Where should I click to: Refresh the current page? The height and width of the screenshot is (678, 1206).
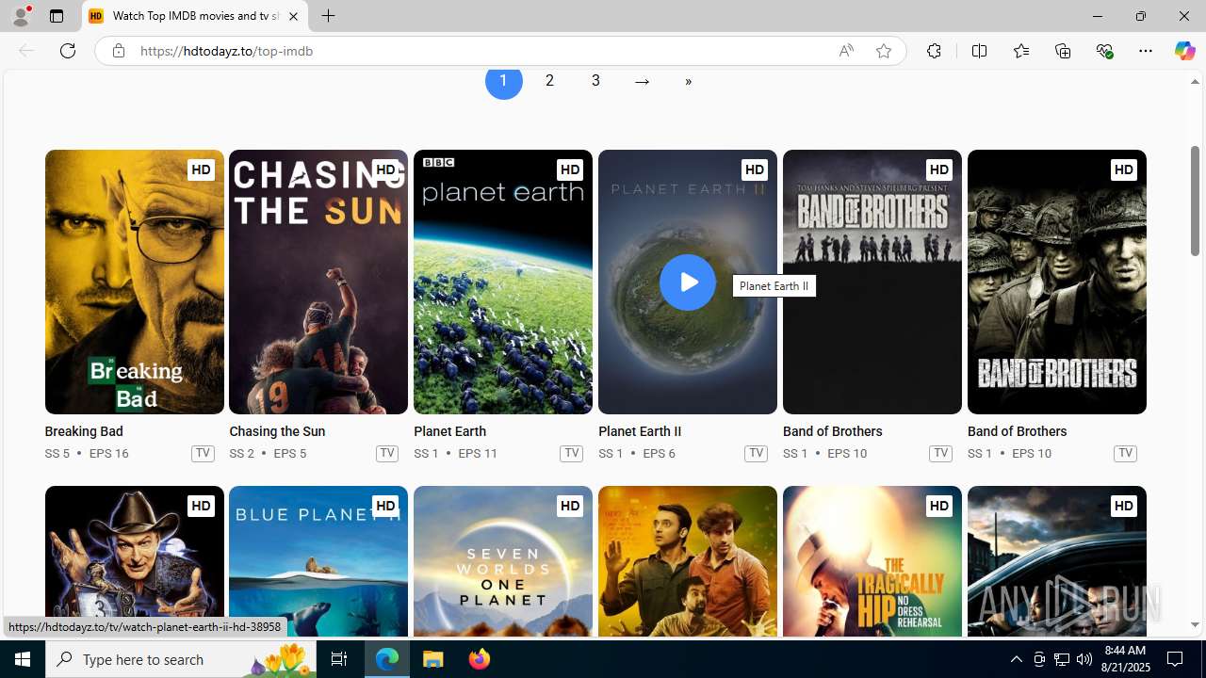68,51
